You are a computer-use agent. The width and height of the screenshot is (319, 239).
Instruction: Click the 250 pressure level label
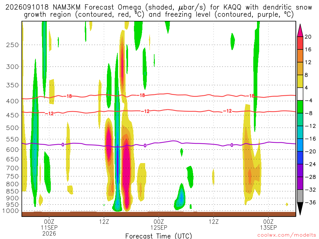tap(12, 45)
